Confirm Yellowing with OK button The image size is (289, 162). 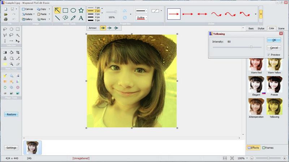pos(274,40)
